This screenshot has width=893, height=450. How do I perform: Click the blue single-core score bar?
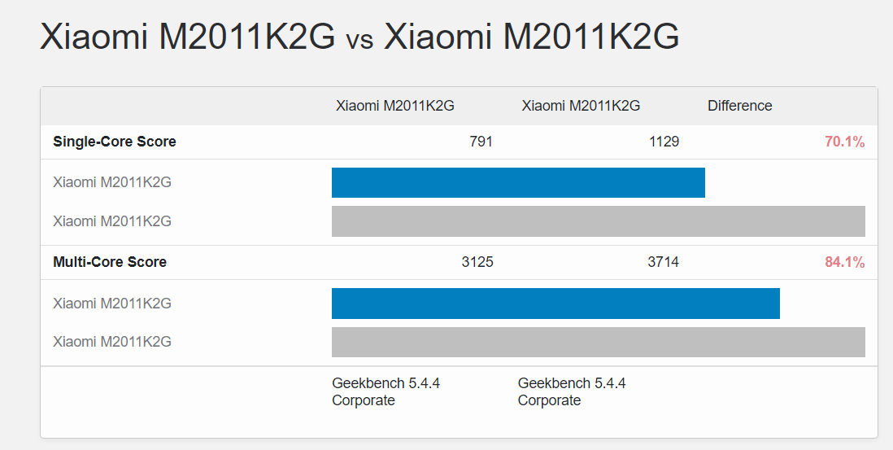click(518, 182)
